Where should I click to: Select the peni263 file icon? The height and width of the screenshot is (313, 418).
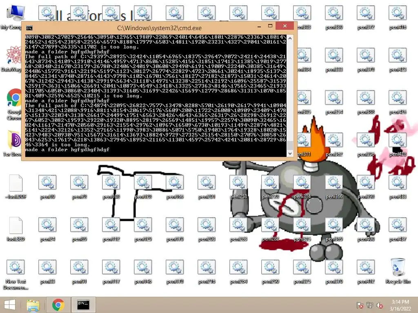click(238, 229)
